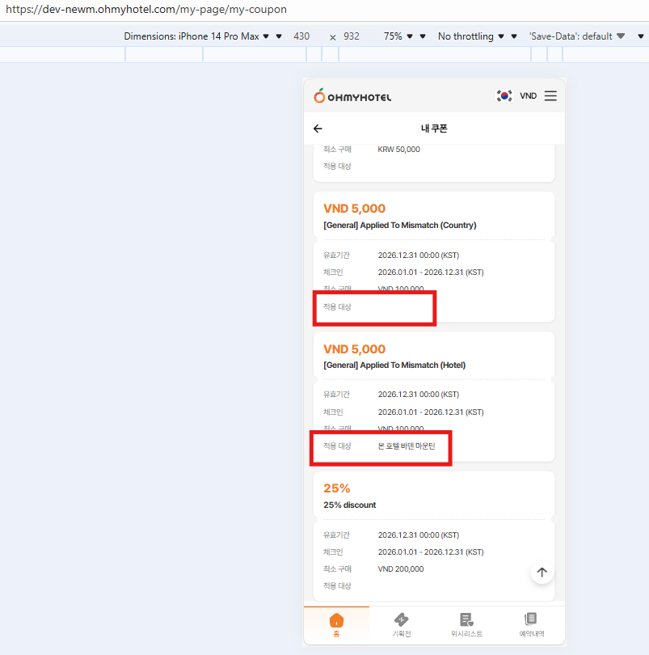Open the VND currency selector
This screenshot has width=649, height=655.
point(528,96)
